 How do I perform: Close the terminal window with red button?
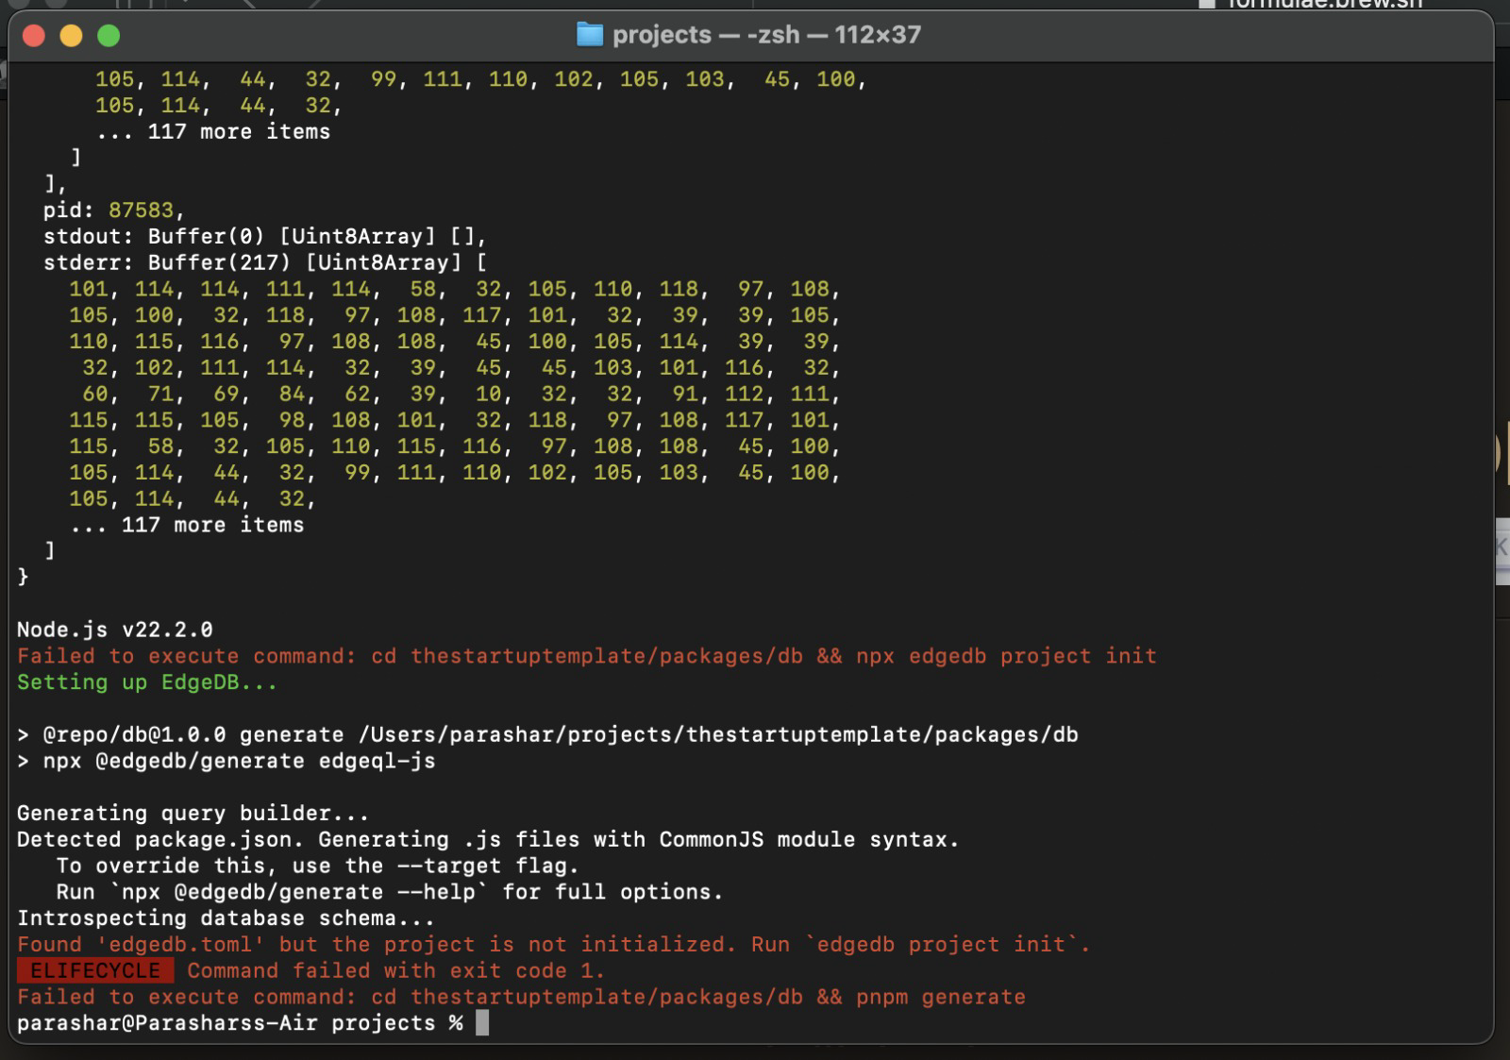click(34, 36)
